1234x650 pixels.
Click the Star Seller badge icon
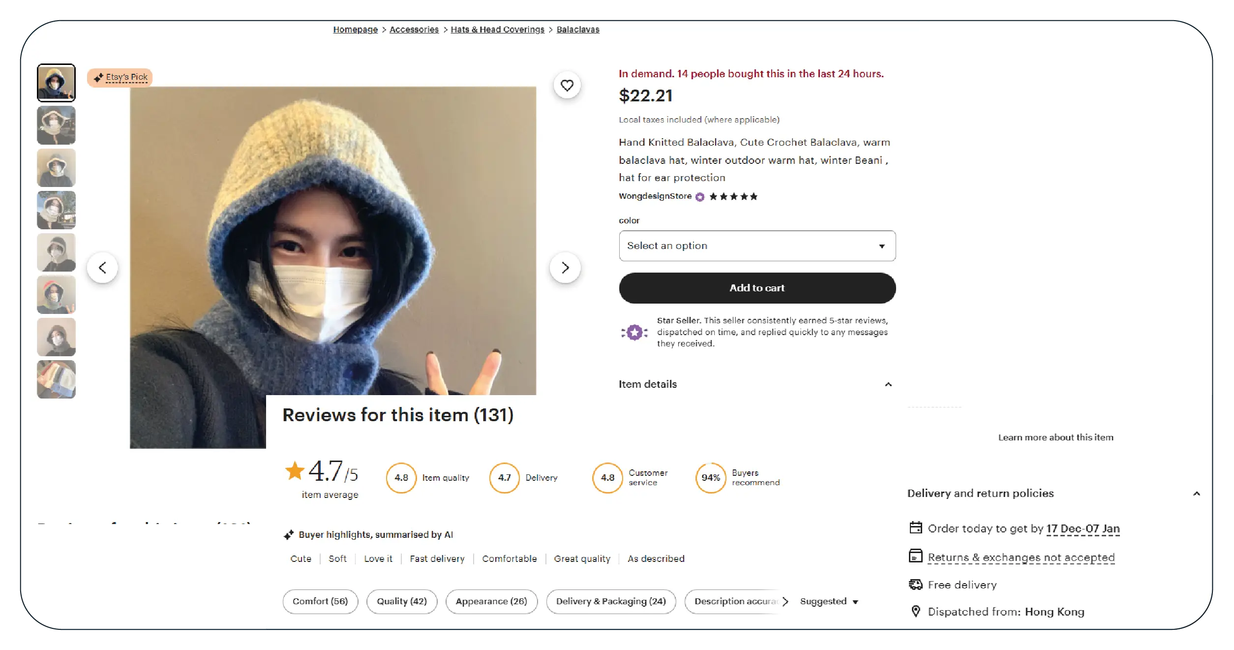tap(634, 333)
